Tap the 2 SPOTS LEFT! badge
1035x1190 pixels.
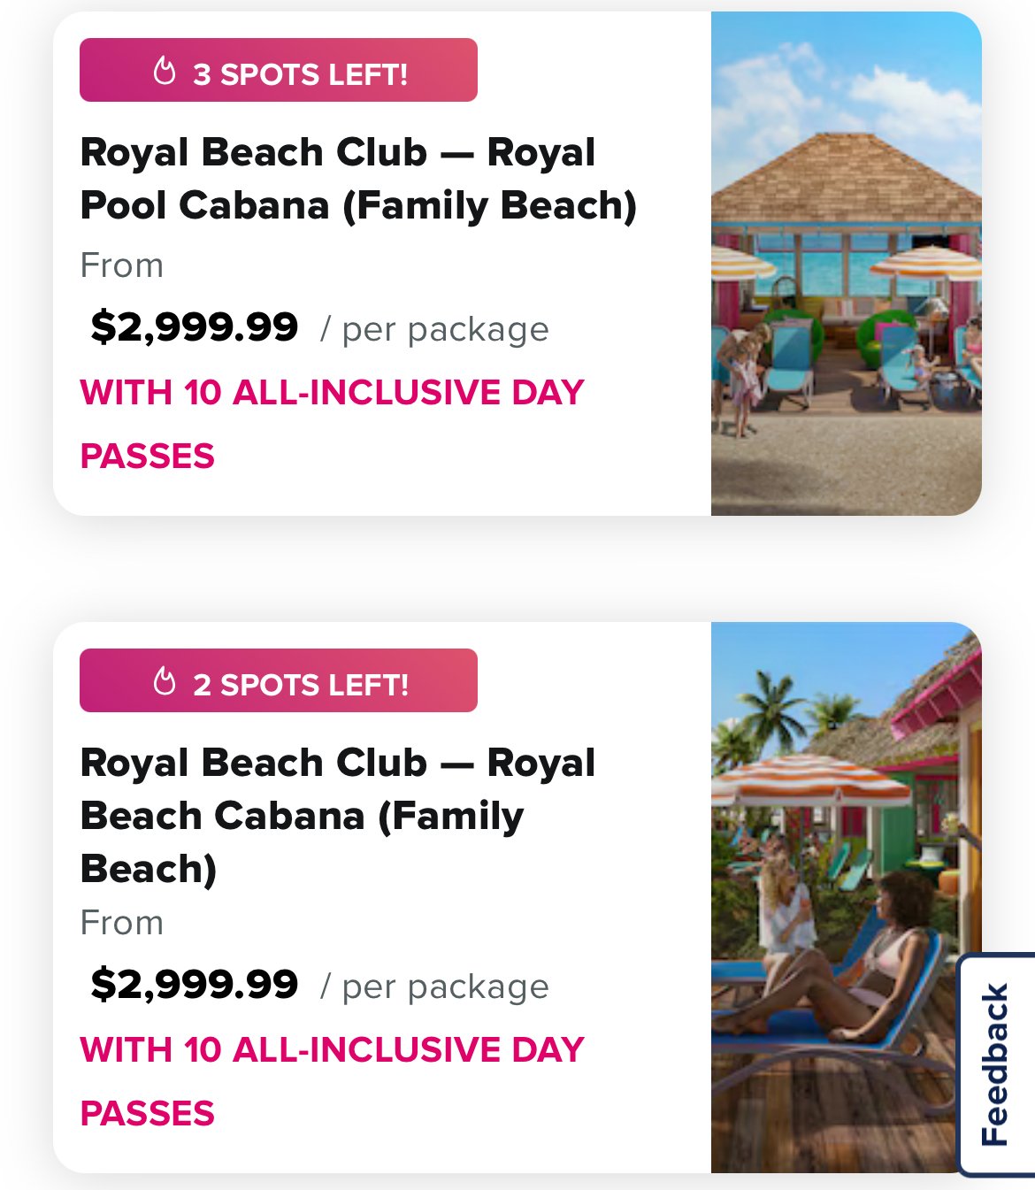tap(279, 680)
